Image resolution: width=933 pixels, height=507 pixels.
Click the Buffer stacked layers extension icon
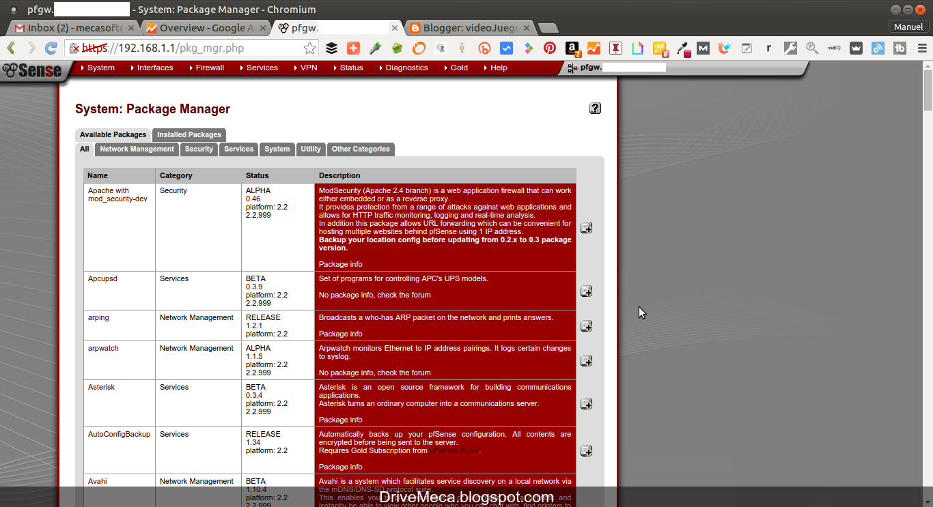pyautogui.click(x=331, y=48)
